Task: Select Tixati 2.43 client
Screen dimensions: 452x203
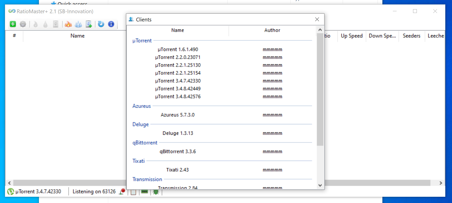Action: pos(177,170)
